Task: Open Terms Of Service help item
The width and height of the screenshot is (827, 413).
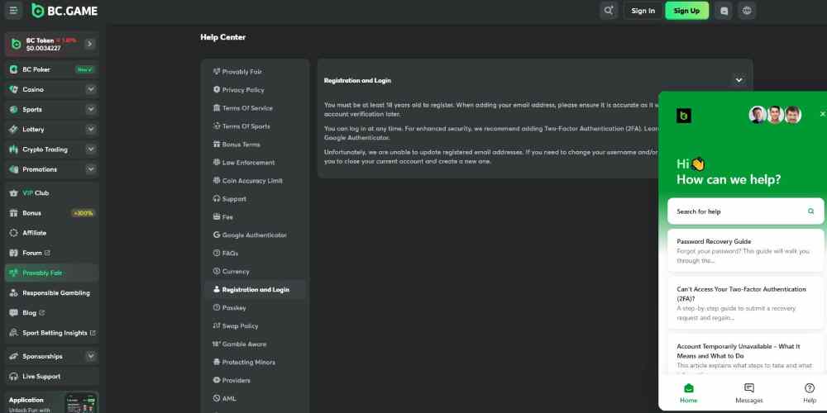Action: pyautogui.click(x=246, y=108)
